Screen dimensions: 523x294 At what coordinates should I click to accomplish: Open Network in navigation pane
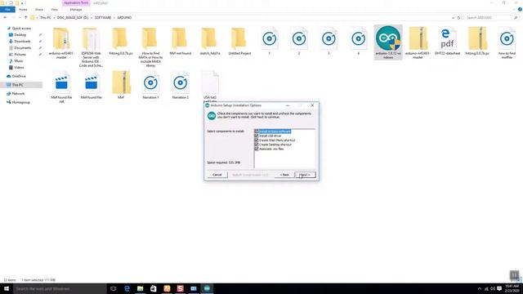tap(18, 94)
